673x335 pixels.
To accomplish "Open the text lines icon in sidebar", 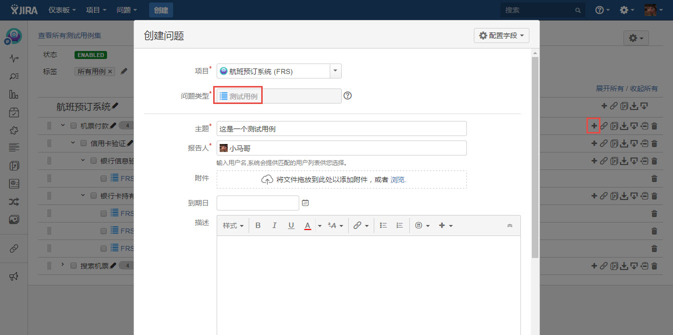I will [x=14, y=147].
